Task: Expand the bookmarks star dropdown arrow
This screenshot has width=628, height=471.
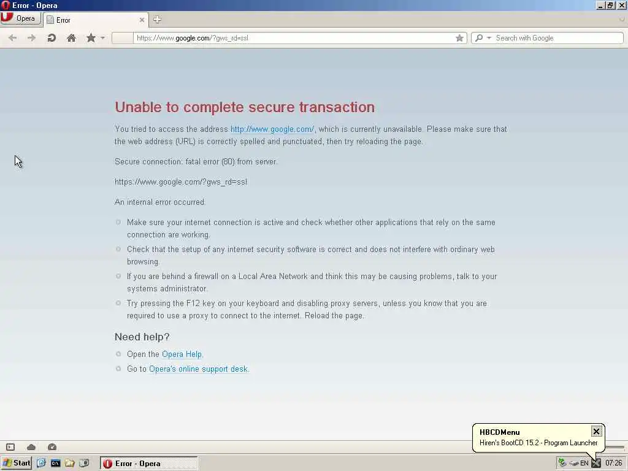Action: pos(102,38)
